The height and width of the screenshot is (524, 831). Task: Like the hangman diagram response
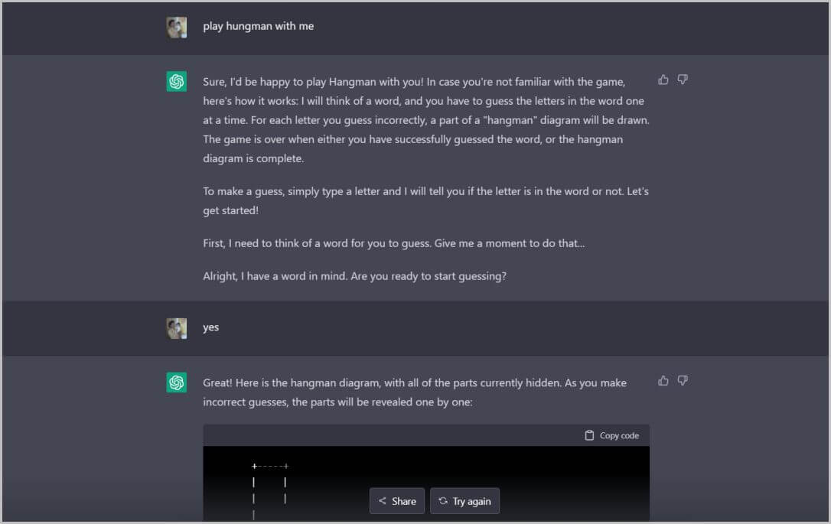663,380
